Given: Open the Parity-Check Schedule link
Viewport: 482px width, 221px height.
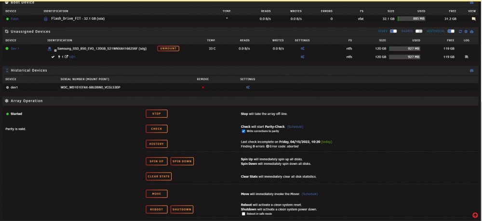Looking at the screenshot, I should (x=295, y=126).
